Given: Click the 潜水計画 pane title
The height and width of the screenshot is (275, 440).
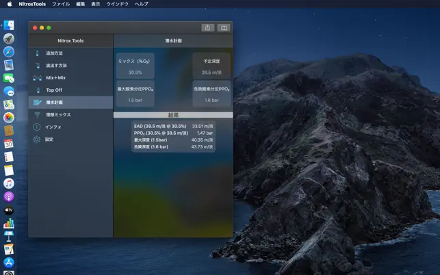Looking at the screenshot, I should 173,40.
